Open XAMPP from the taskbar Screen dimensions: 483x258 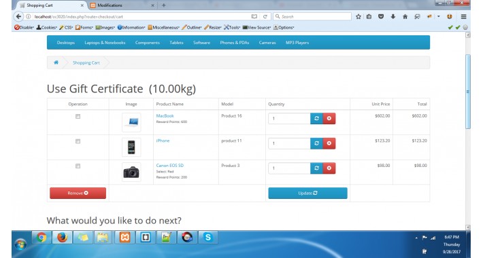click(124, 238)
